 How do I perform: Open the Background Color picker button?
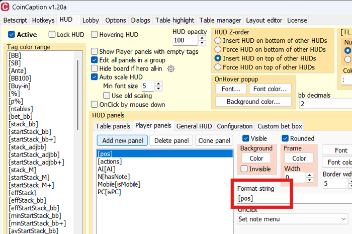tap(256, 159)
